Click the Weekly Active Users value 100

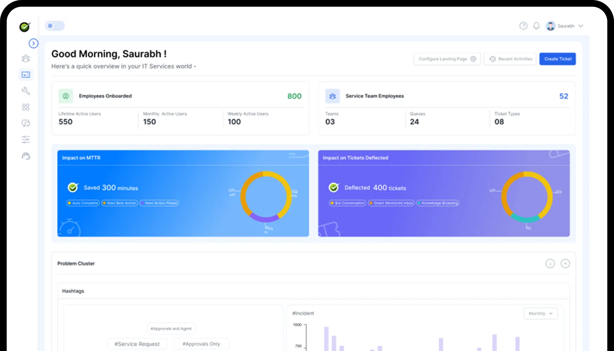point(234,122)
